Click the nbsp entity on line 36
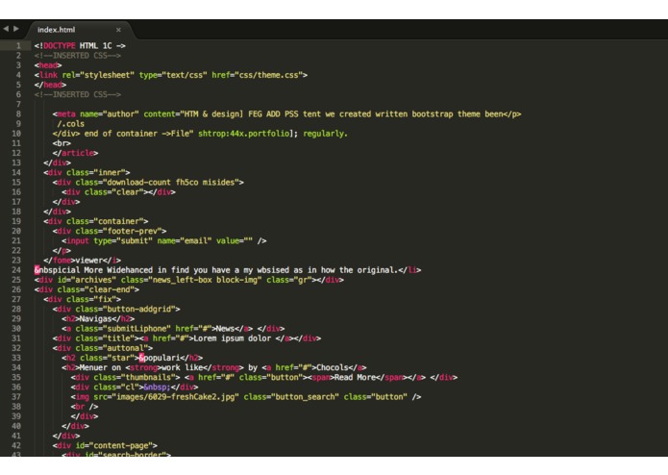Screen dimensions: 668x475 point(158,387)
